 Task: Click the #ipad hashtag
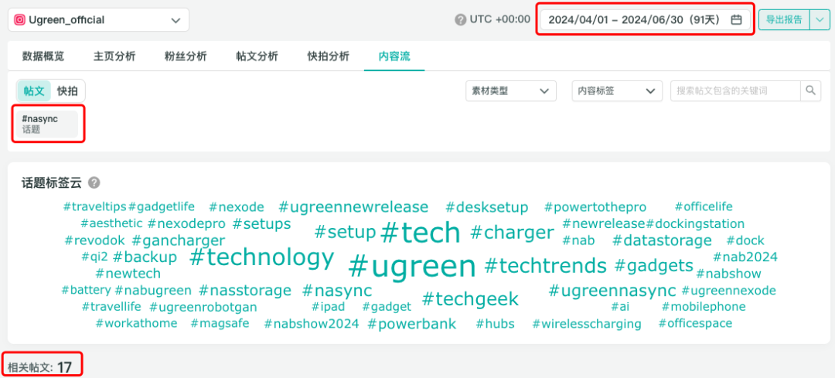tap(328, 307)
